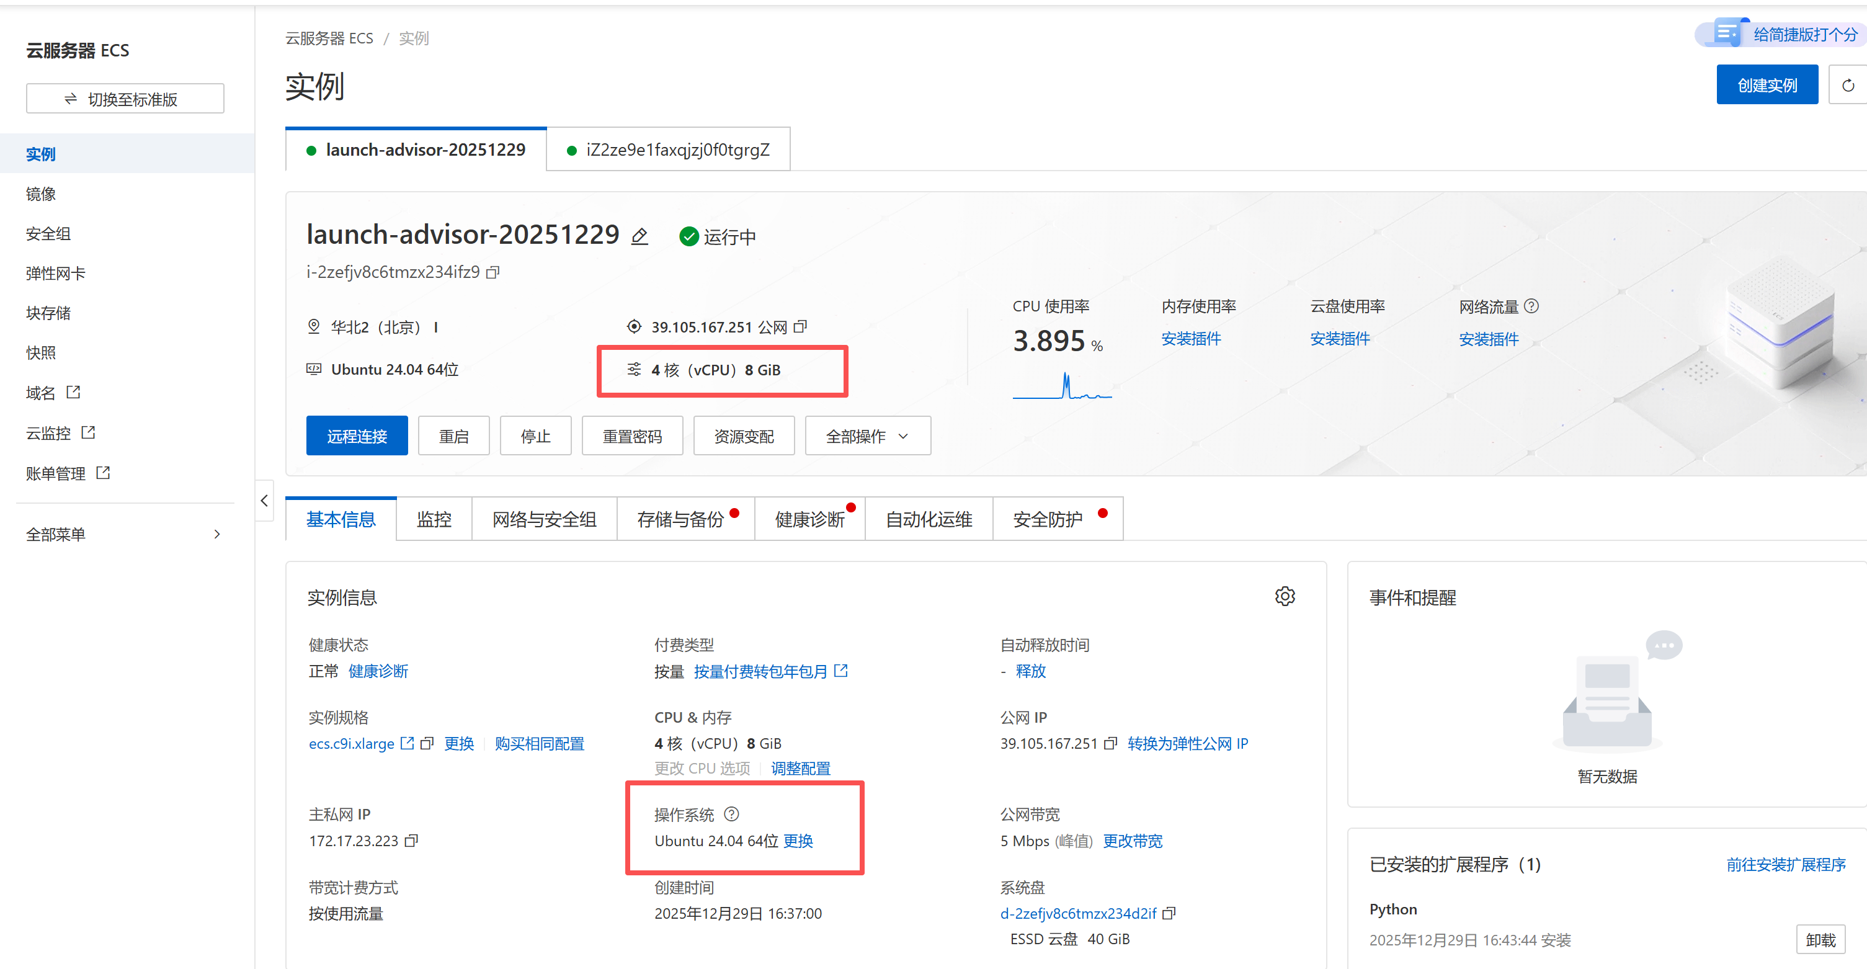Collapse the left panel with the arrow chevron
The image size is (1867, 969).
tap(264, 500)
